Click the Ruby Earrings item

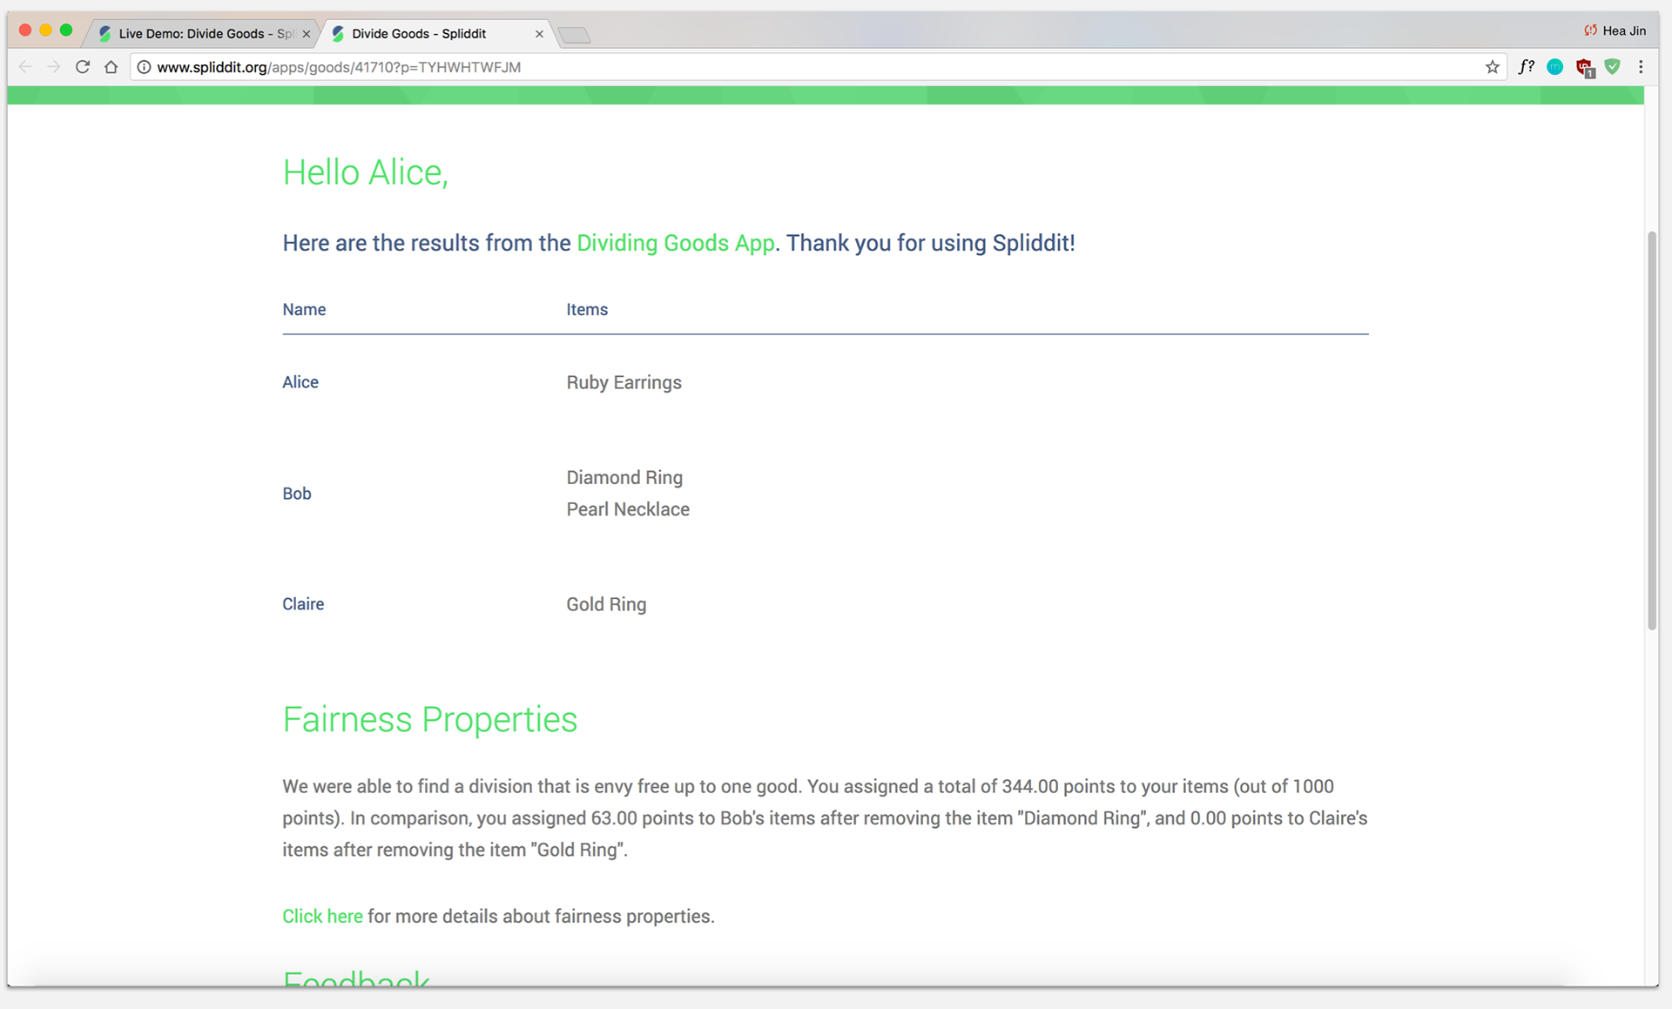(x=624, y=383)
